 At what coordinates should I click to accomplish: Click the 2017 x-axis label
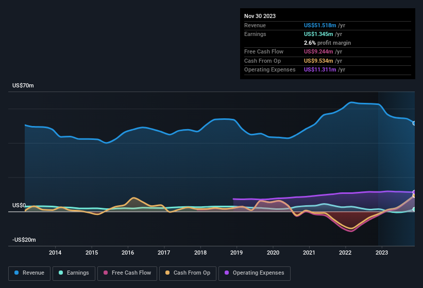click(164, 253)
